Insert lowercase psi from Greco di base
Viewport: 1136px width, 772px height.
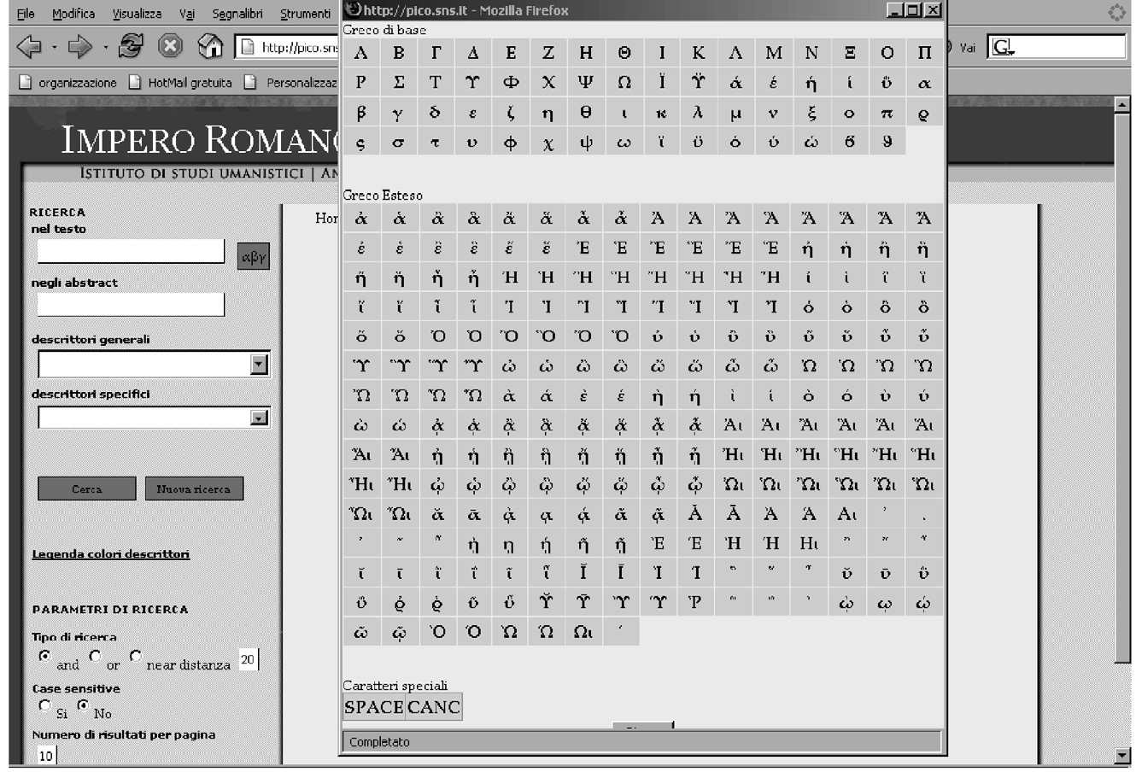[586, 143]
